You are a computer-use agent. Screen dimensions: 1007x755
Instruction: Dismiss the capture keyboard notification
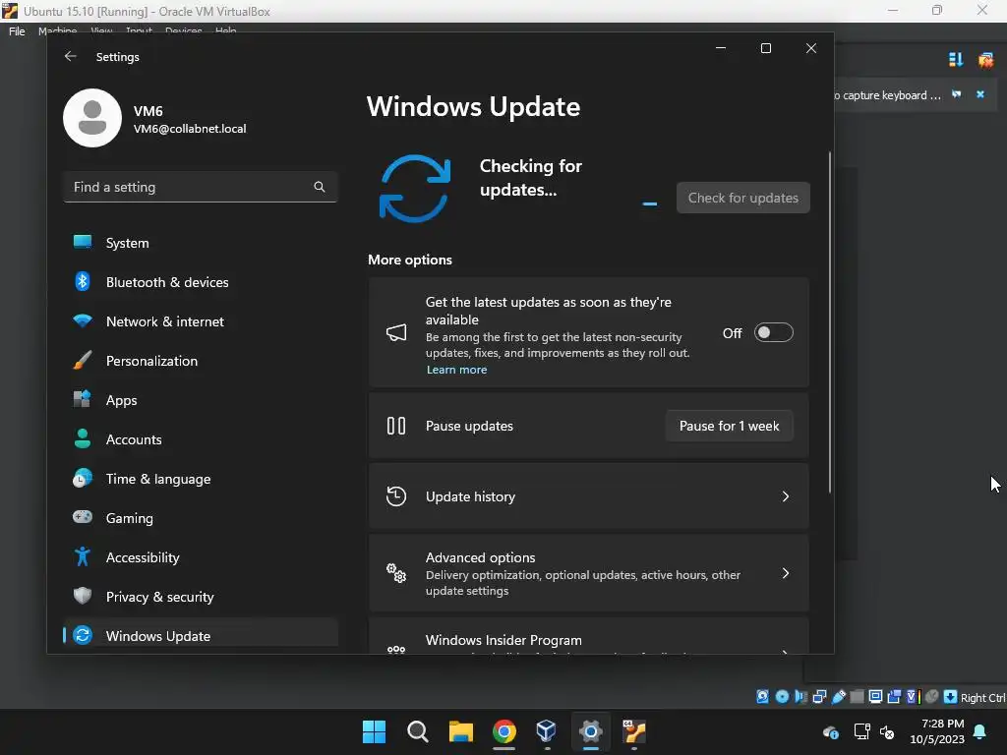tap(980, 94)
